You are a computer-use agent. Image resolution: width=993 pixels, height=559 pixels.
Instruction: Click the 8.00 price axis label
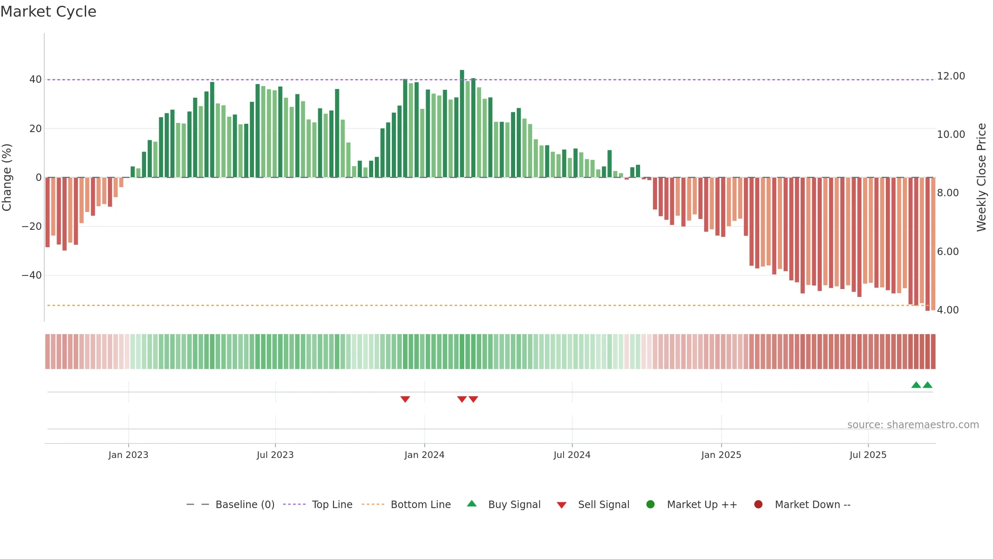947,193
